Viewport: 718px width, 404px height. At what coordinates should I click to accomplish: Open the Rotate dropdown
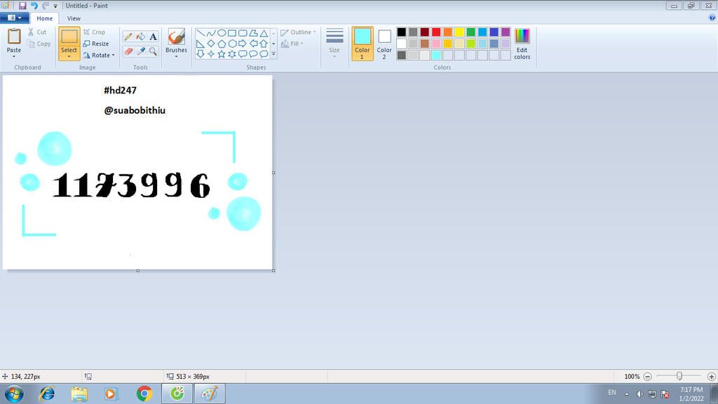pyautogui.click(x=99, y=55)
